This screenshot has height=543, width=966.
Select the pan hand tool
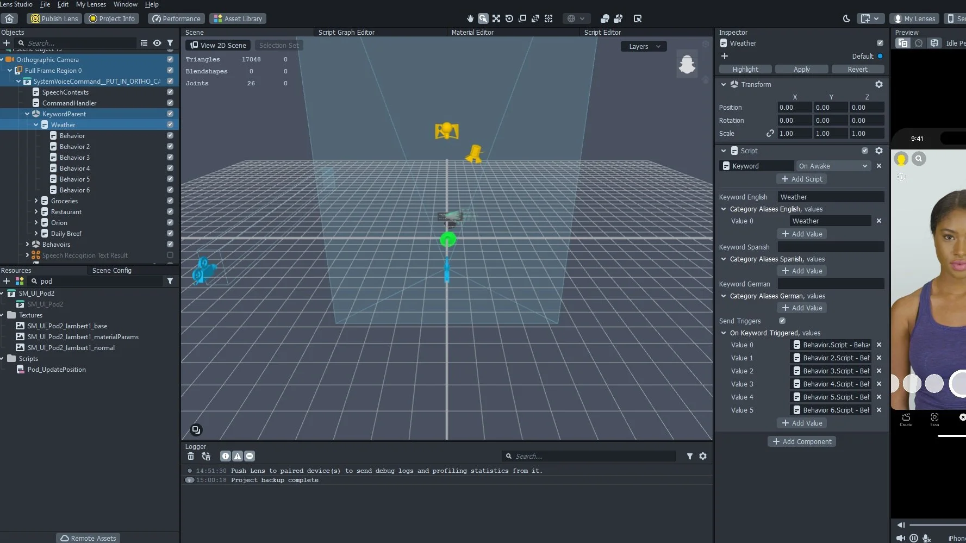pos(470,18)
